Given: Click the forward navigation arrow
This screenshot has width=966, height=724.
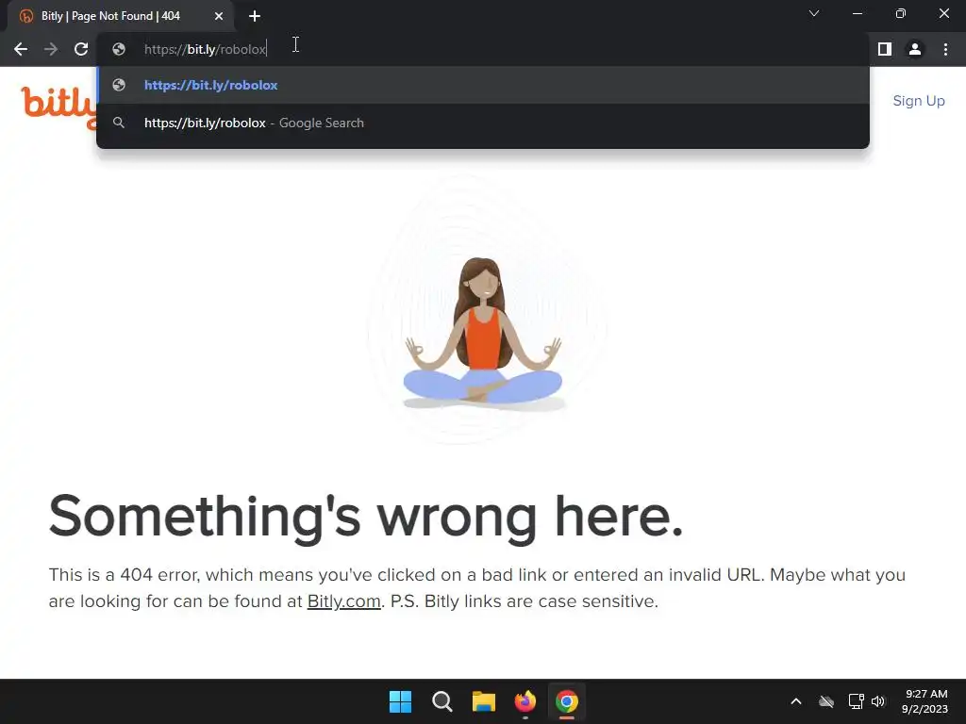Looking at the screenshot, I should (51, 49).
